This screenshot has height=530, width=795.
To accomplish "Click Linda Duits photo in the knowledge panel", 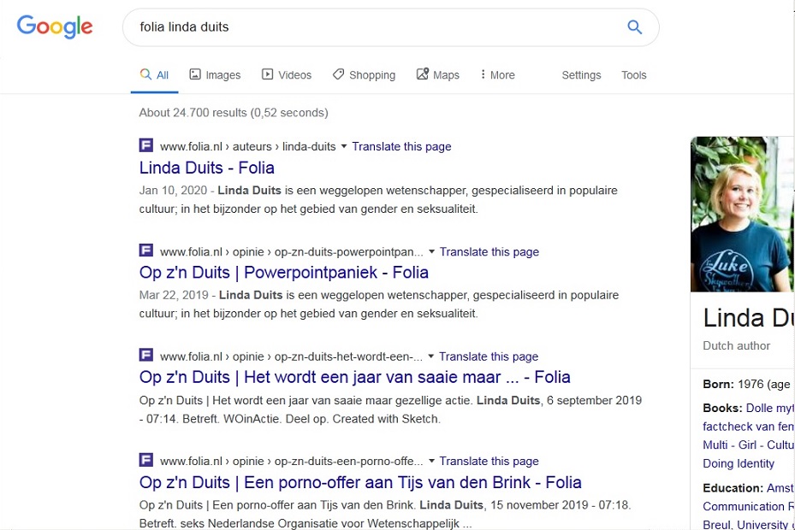I will (x=742, y=214).
